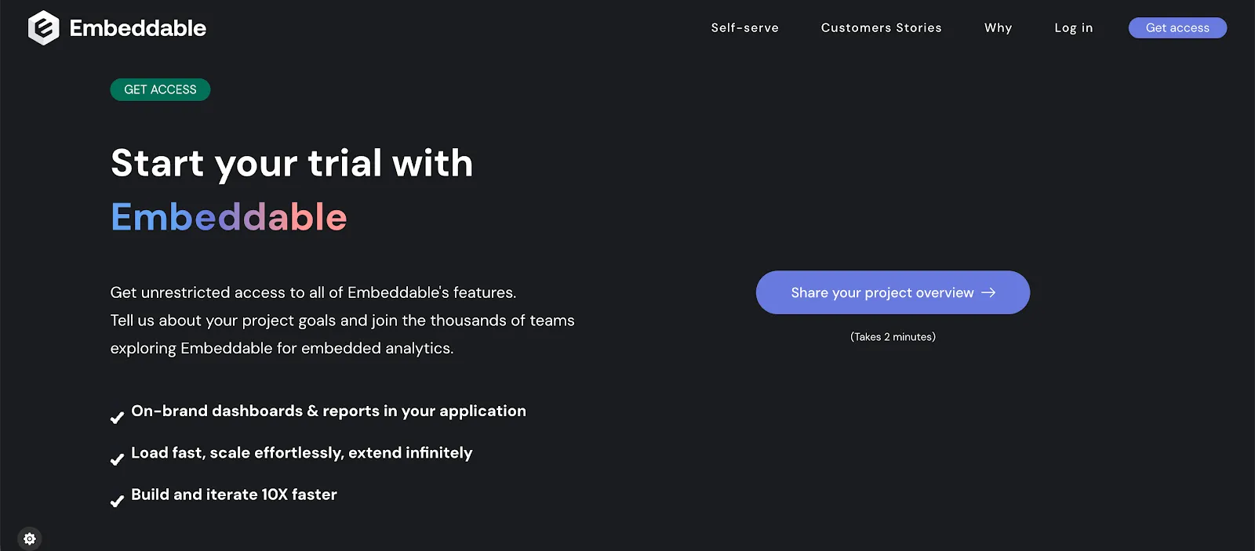
Task: Click the checkmark beside Build and iterate
Action: click(117, 501)
